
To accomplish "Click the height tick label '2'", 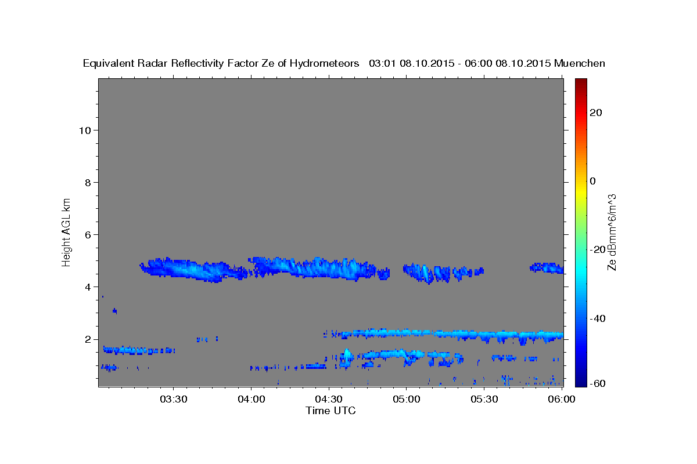I will coord(88,339).
